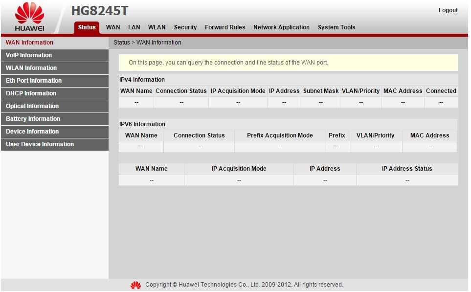Switch to the WLAN tab
The width and height of the screenshot is (471, 292).
click(x=157, y=27)
